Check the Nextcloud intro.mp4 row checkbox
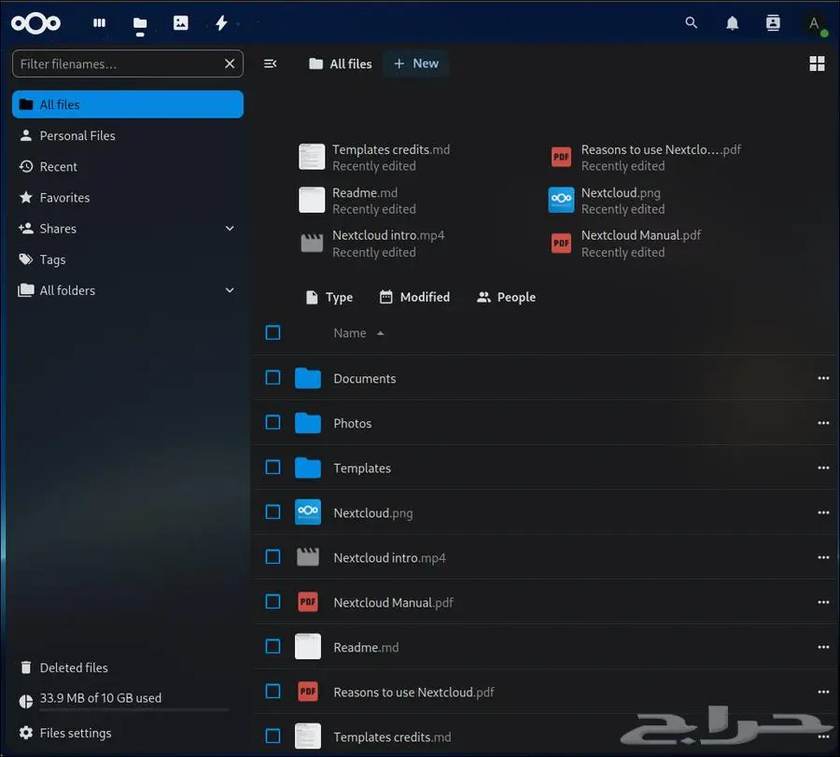Viewport: 840px width, 757px height. click(273, 557)
